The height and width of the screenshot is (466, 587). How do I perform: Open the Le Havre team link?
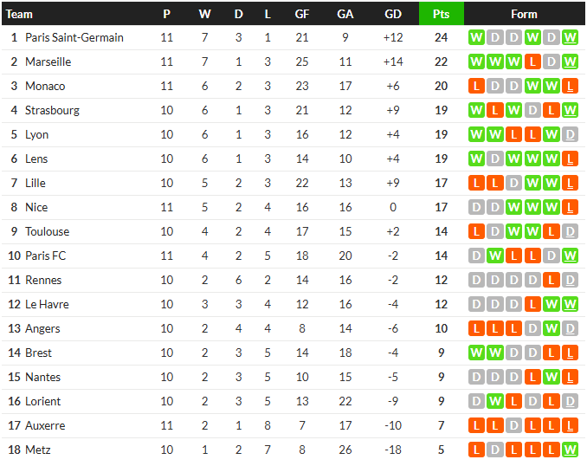47,304
